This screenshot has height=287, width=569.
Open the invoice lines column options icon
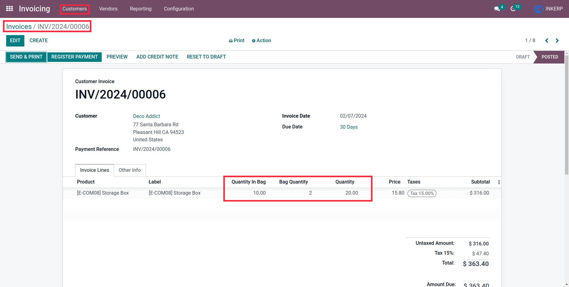[x=499, y=182]
